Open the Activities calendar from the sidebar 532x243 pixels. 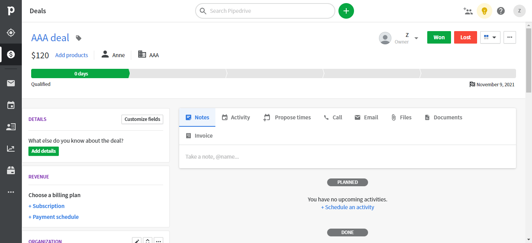[x=11, y=105]
